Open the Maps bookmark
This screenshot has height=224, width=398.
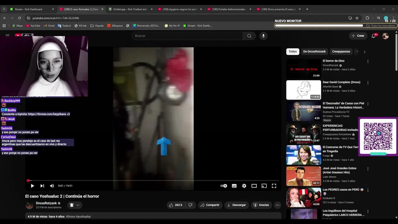(17, 26)
